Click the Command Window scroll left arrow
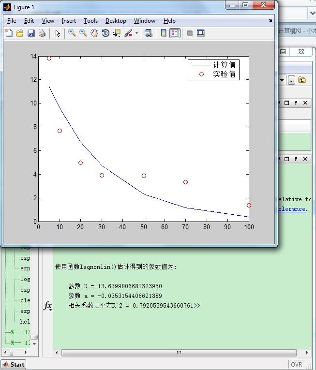 pyautogui.click(x=57, y=353)
